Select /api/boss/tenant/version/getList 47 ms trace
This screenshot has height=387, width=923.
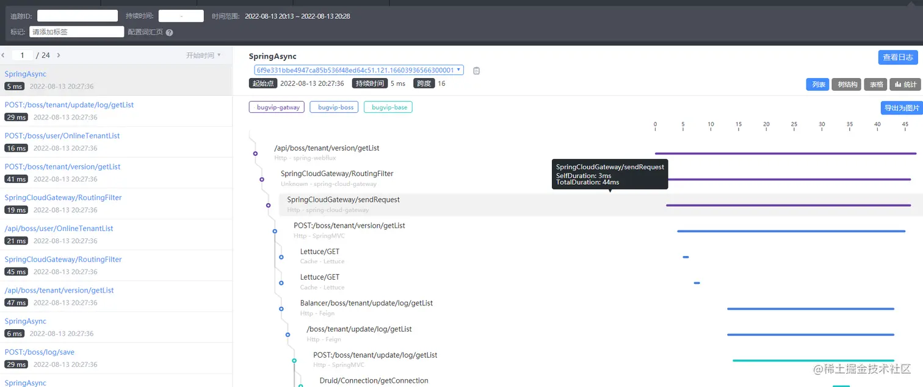click(x=116, y=296)
